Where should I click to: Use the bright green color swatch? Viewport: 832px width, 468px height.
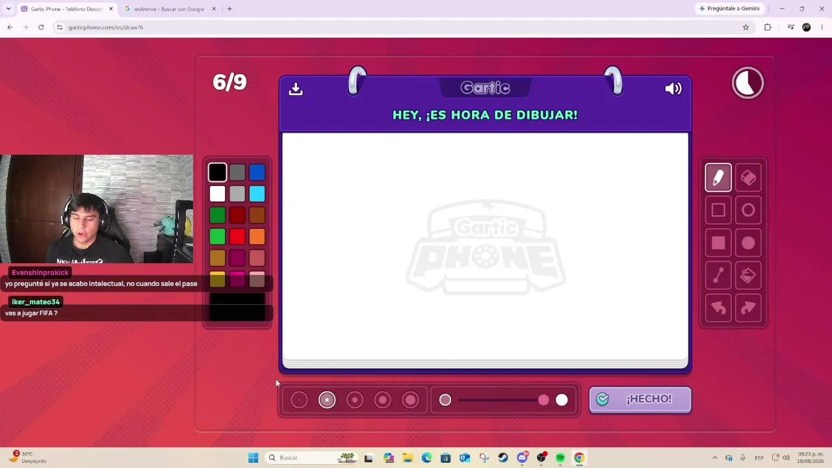(218, 237)
